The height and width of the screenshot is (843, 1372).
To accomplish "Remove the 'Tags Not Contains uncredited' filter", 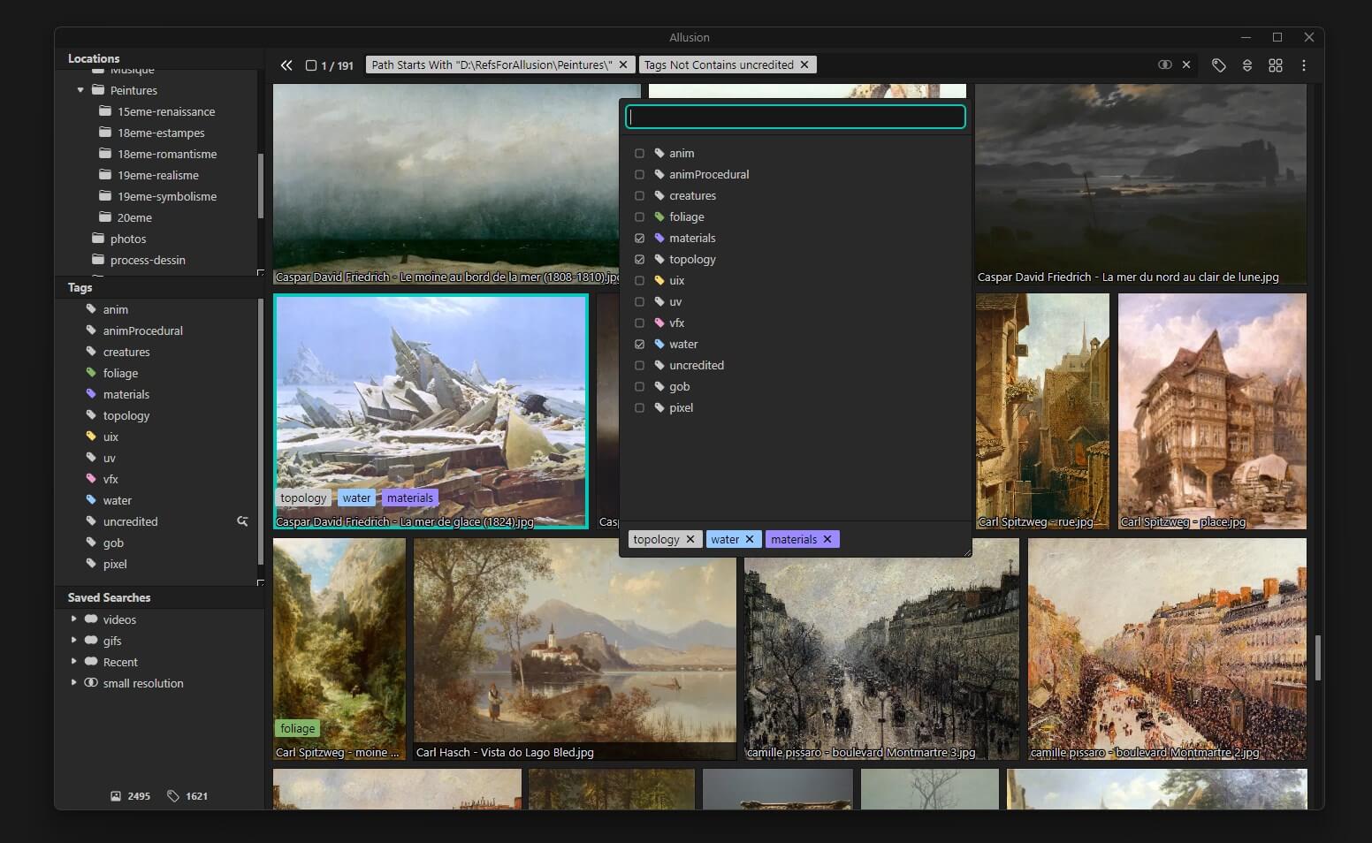I will 804,65.
